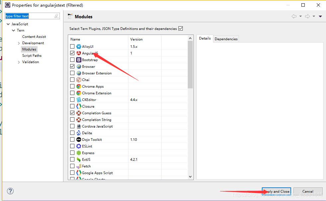Expand the Validation tree node
Screen dimensions: 326x201
19,62
